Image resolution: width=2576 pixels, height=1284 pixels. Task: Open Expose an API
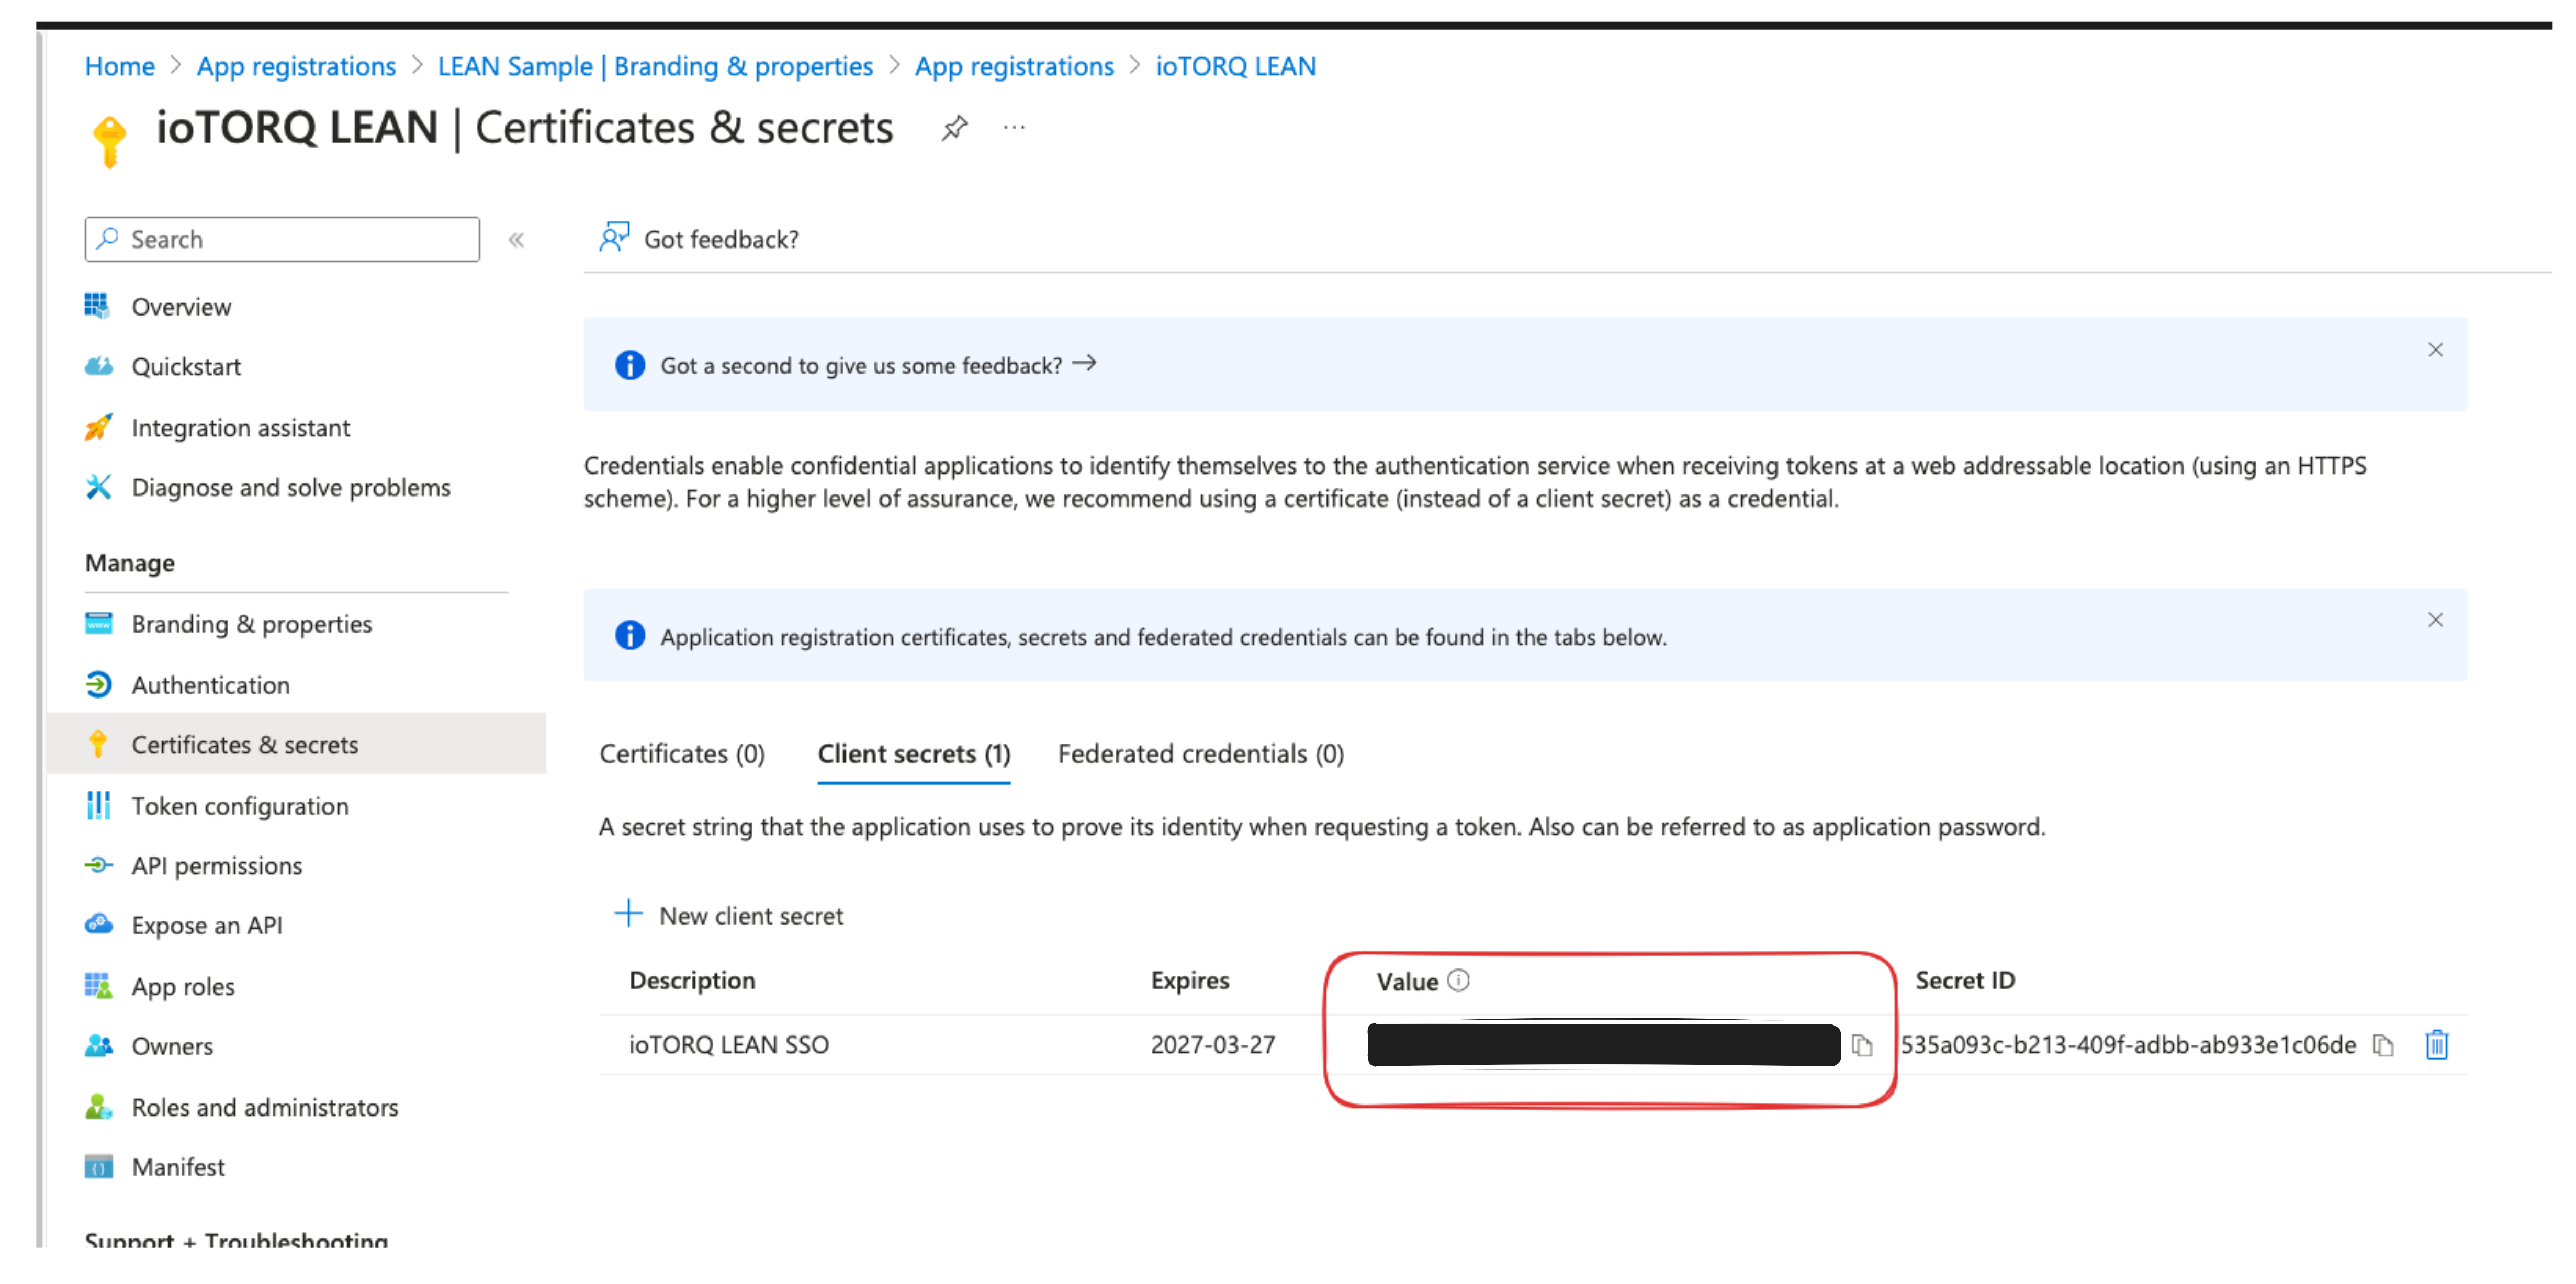(x=207, y=926)
